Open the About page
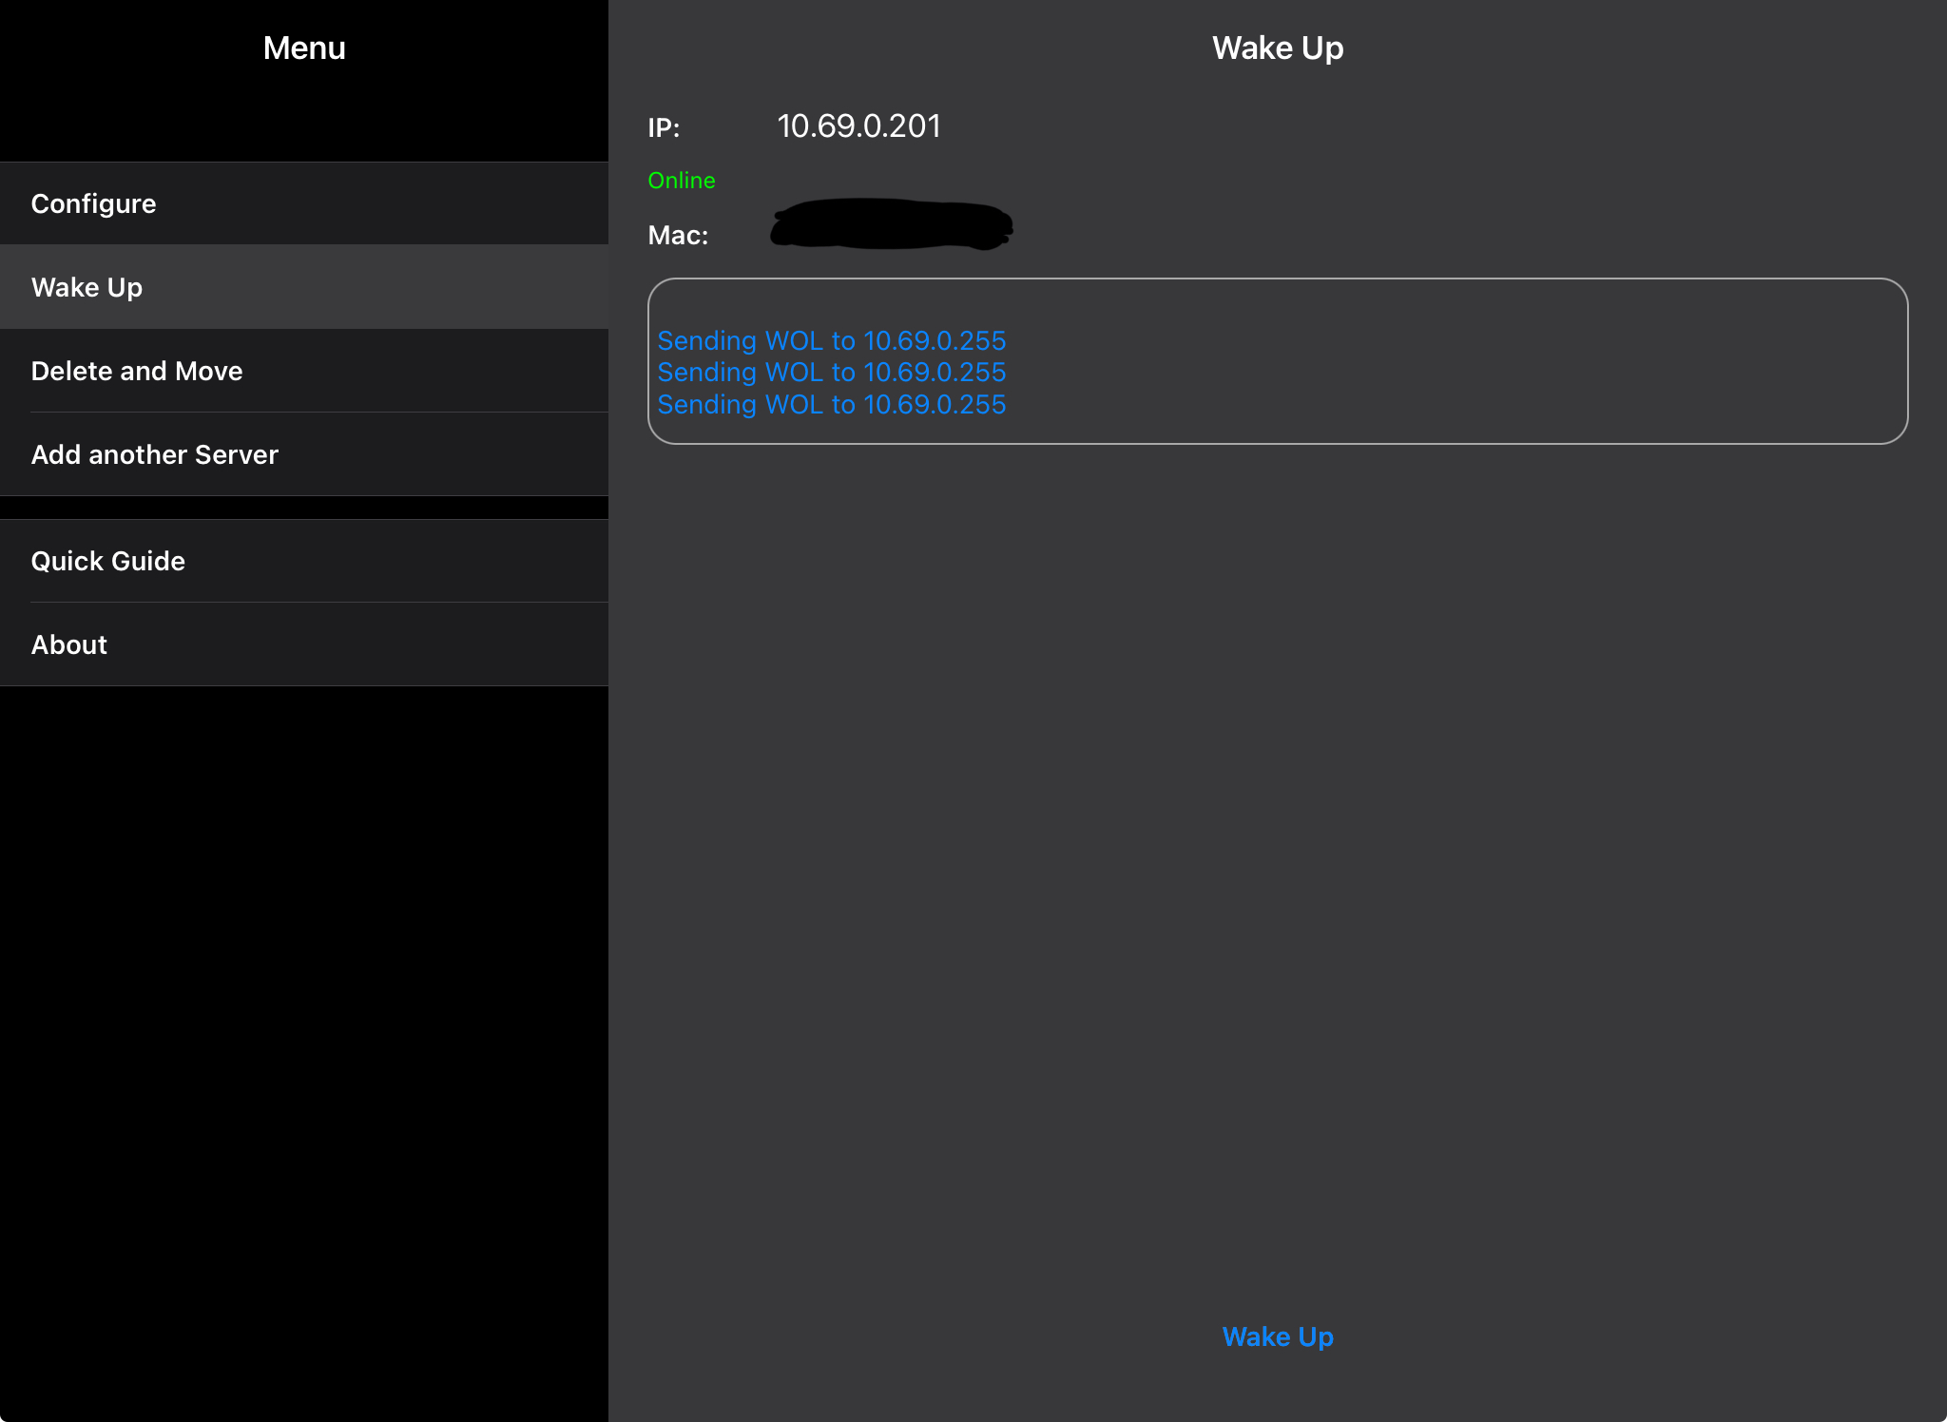The image size is (1947, 1422). click(x=68, y=644)
